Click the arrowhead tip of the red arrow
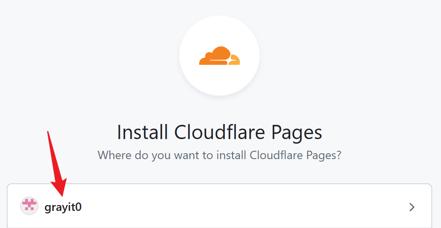This screenshot has width=441, height=228. 61,192
